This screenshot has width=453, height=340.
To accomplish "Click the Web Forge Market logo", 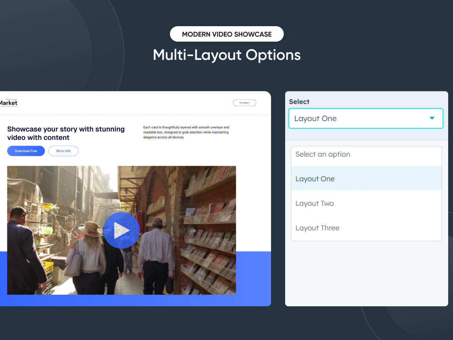I will point(9,102).
